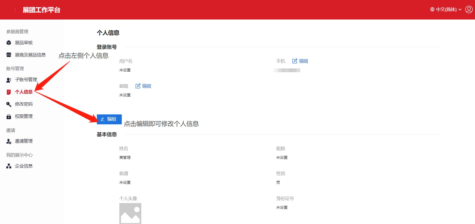
Task: Click the user icon beside 子账号管理
Action: [x=9, y=80]
